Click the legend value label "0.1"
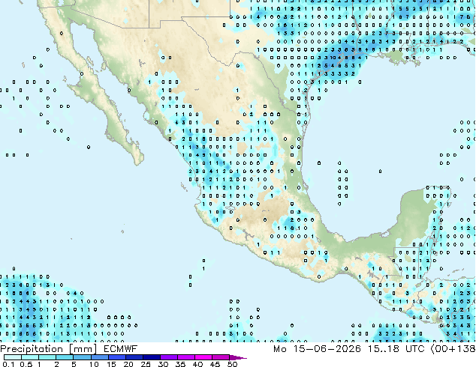 [8, 364]
